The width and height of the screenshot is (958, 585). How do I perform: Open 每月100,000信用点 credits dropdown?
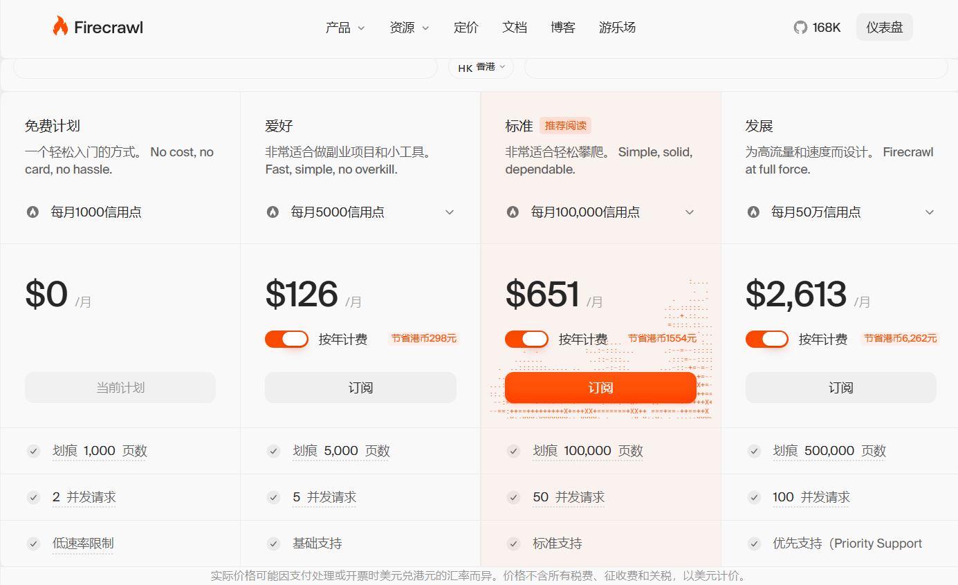click(600, 212)
